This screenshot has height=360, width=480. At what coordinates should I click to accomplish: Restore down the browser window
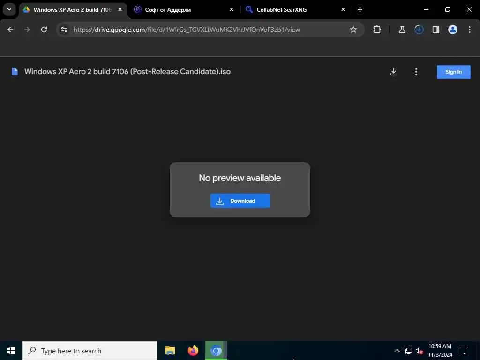447,9
